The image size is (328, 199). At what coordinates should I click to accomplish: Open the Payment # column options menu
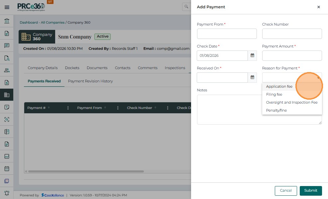68,108
